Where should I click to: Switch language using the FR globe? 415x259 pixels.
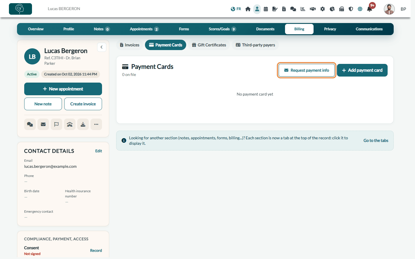(x=236, y=9)
